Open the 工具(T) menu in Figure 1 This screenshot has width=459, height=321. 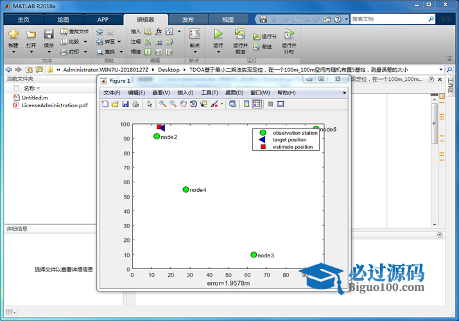[209, 92]
